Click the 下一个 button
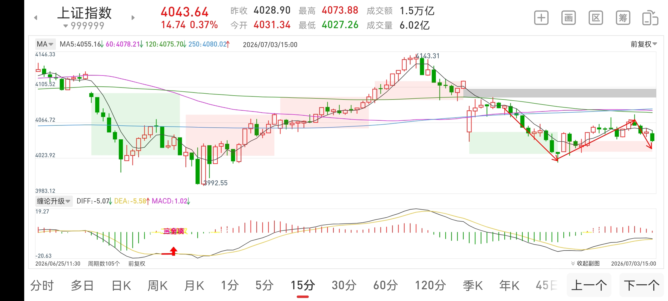The image size is (668, 301). pos(642,285)
